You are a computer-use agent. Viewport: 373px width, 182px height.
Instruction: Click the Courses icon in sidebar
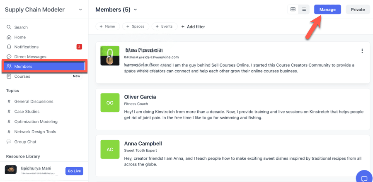9,77
